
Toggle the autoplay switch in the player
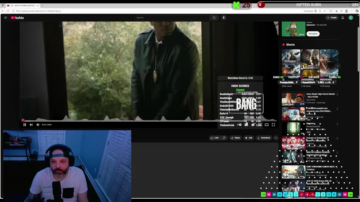239,125
